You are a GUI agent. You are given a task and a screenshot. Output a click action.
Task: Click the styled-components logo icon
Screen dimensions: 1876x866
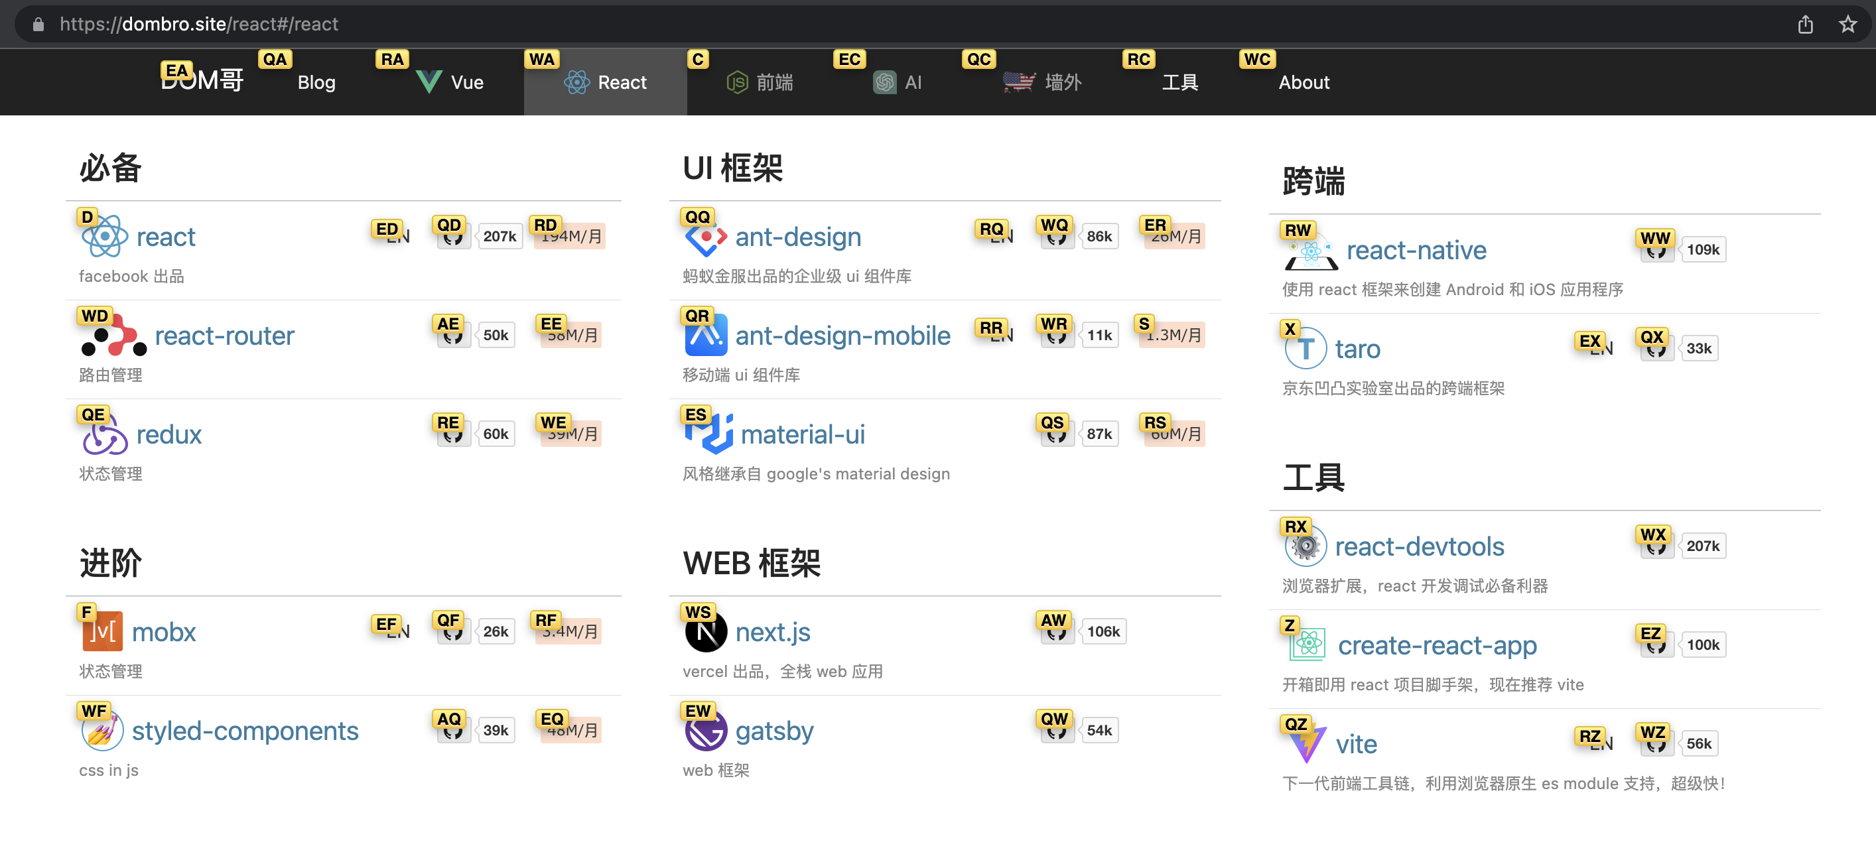tap(102, 731)
